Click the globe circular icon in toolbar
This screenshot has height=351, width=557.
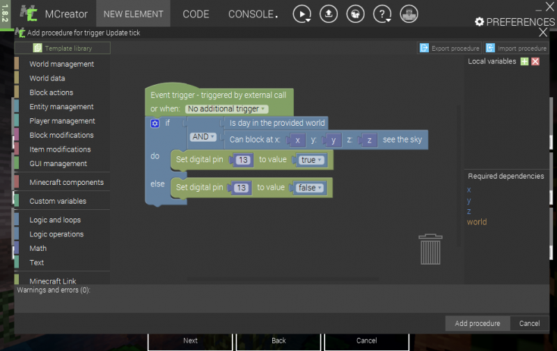[x=355, y=14]
